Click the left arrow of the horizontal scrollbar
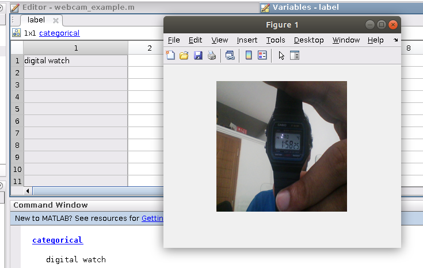 (28, 190)
